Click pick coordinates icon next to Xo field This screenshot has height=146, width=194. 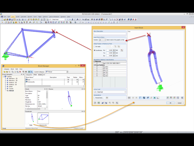point(122,50)
